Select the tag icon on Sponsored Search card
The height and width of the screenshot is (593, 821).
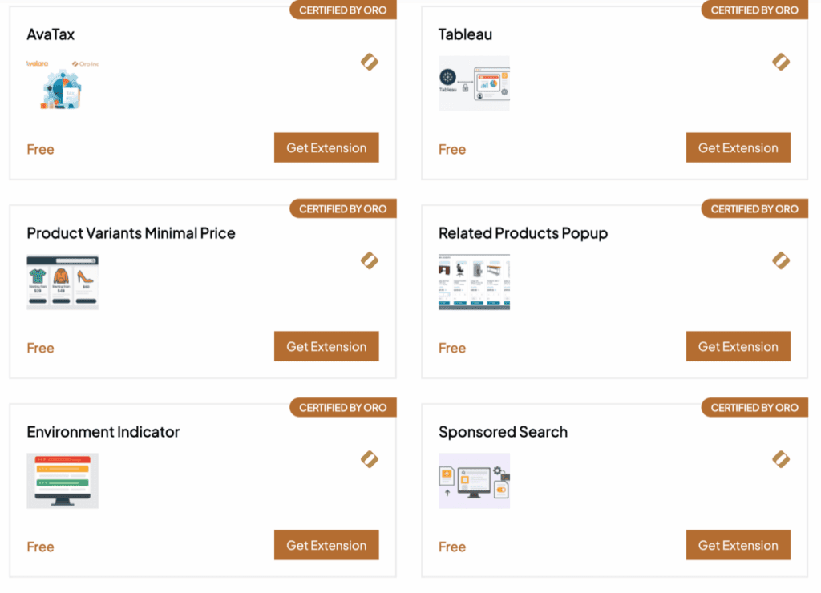(781, 459)
